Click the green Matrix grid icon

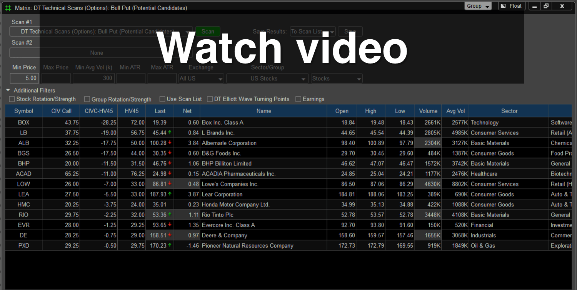tap(8, 8)
